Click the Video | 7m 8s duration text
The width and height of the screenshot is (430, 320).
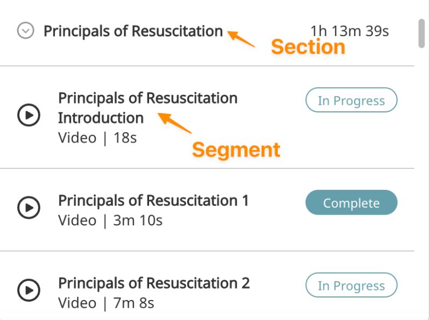click(106, 303)
